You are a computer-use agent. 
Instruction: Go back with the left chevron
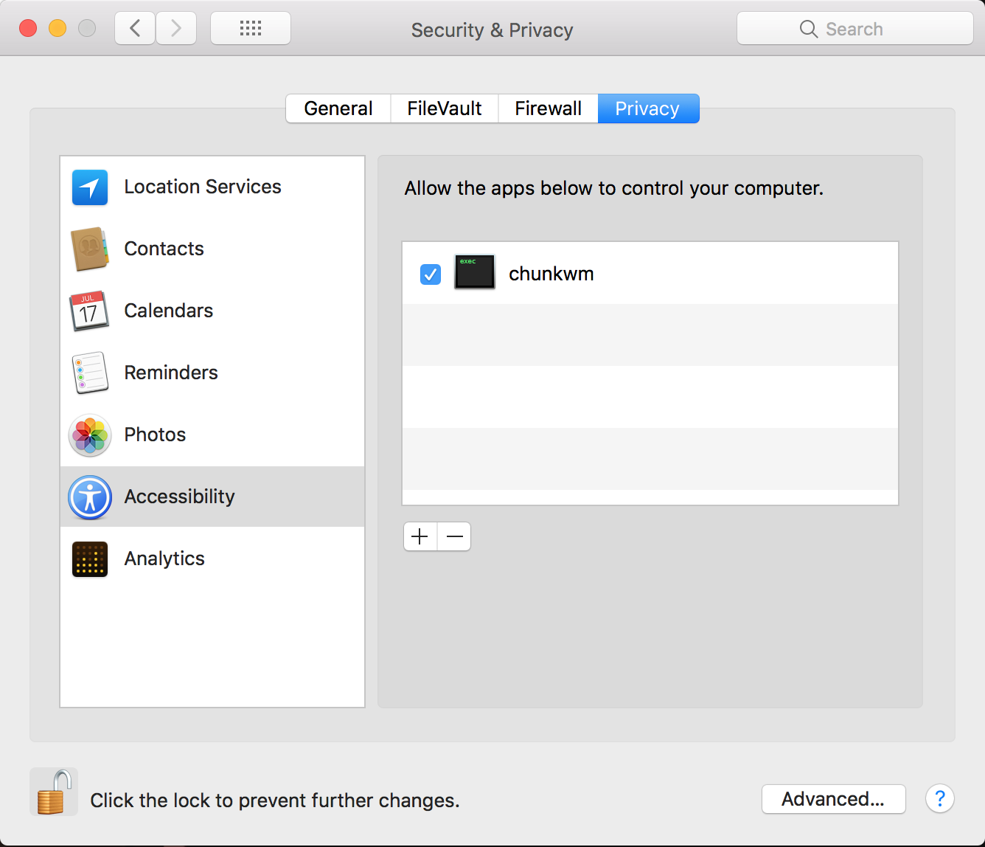[135, 29]
